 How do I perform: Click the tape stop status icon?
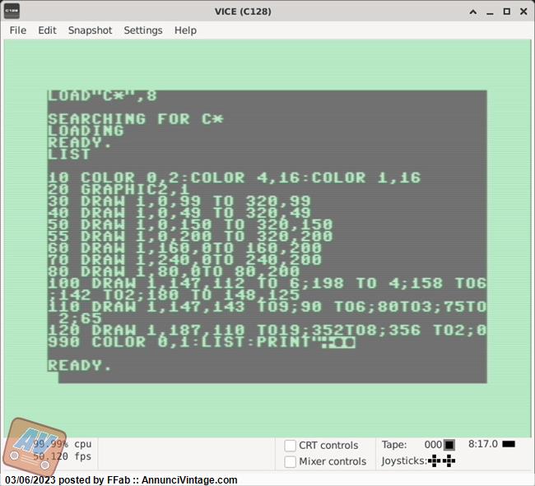coord(449,445)
